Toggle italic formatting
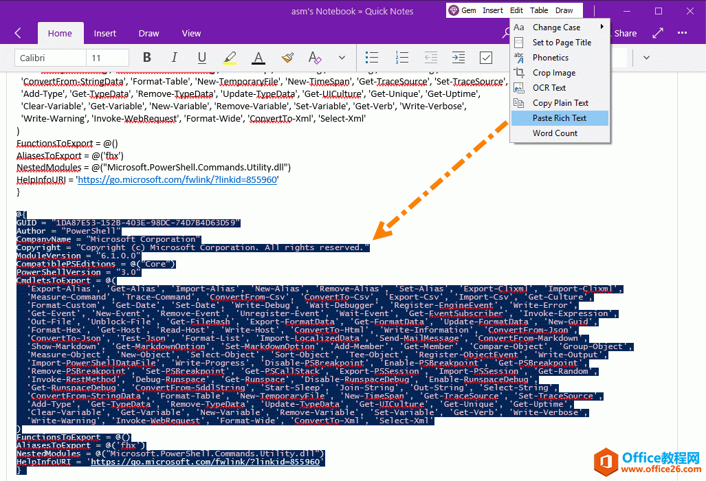The width and height of the screenshot is (706, 481). [x=175, y=58]
